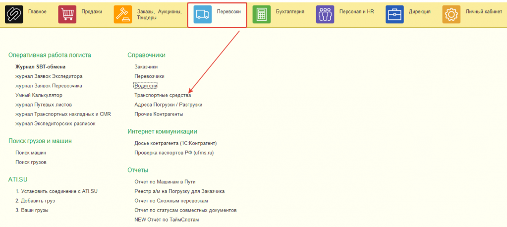
Task: Open Заказы, Аукционы, Тендеры section
Action: point(160,14)
